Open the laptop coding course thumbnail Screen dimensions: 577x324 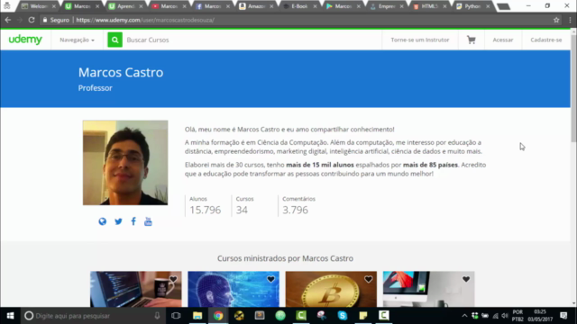coord(136,289)
